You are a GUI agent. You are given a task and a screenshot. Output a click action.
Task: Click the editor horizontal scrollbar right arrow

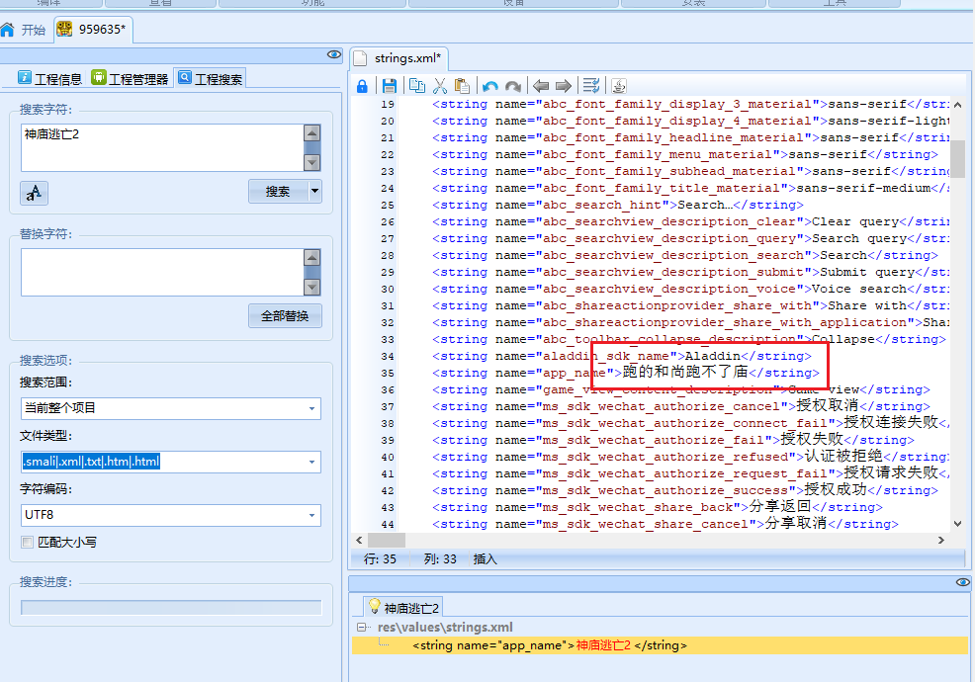click(x=941, y=541)
